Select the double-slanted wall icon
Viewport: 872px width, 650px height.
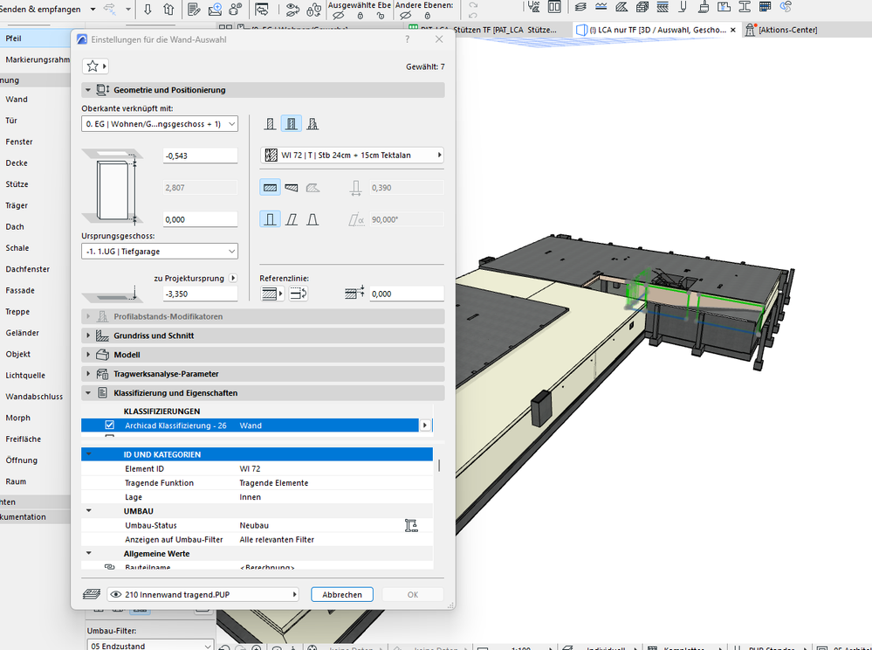pyautogui.click(x=312, y=218)
